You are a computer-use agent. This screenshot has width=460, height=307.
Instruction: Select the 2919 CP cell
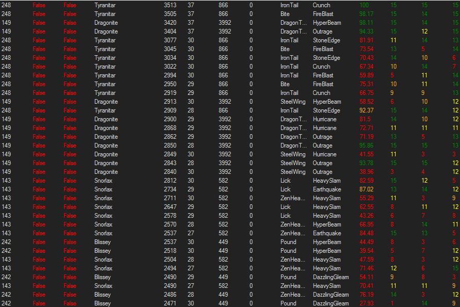[170, 93]
